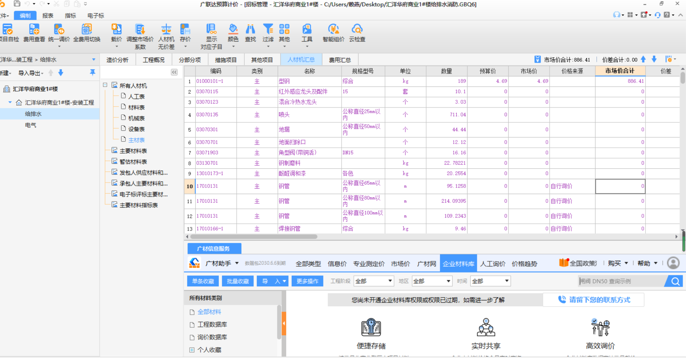Select the 暂估材料表 tree item

(x=133, y=161)
